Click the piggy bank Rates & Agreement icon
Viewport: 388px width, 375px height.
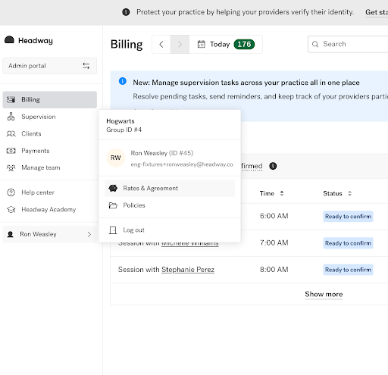pyautogui.click(x=113, y=188)
